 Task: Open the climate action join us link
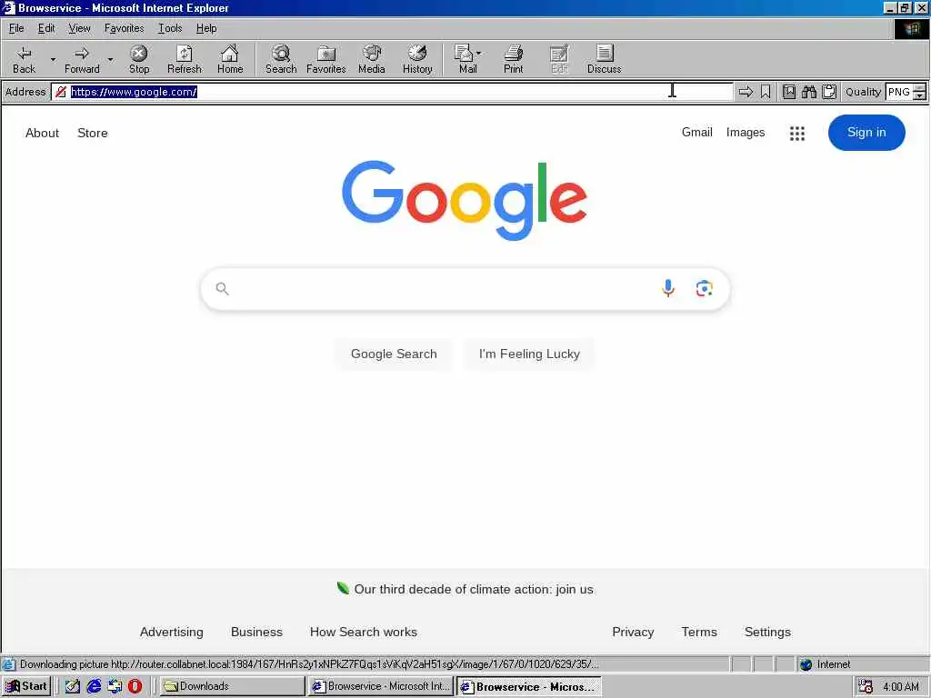click(473, 589)
